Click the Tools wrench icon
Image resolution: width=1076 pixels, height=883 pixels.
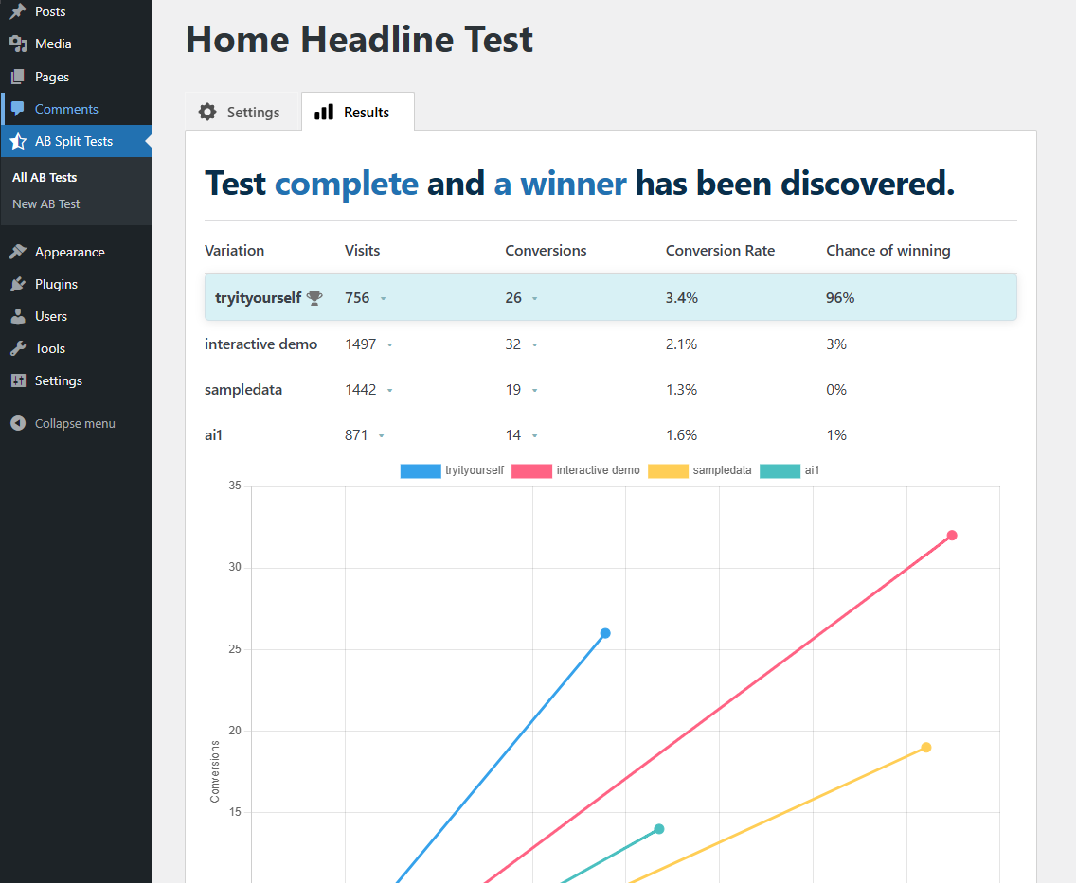18,348
